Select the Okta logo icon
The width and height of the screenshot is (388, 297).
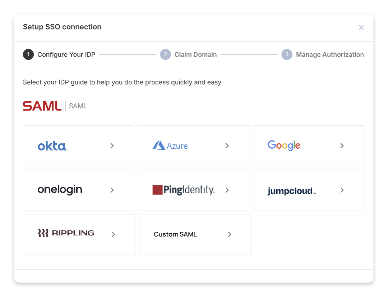pos(52,145)
